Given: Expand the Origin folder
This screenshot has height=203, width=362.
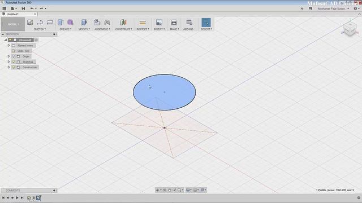Looking at the screenshot, I should (9, 56).
